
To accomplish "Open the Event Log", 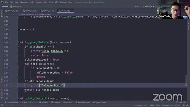I will (181, 103).
